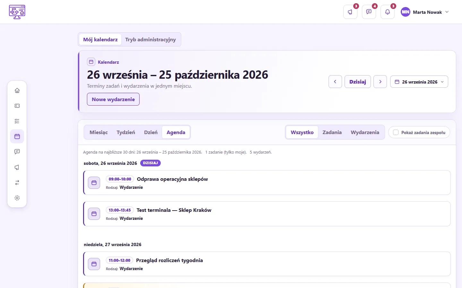Screen dimensions: 462x288
Task: Open the swap arrows icon in the sidebar
Action: pyautogui.click(x=17, y=183)
